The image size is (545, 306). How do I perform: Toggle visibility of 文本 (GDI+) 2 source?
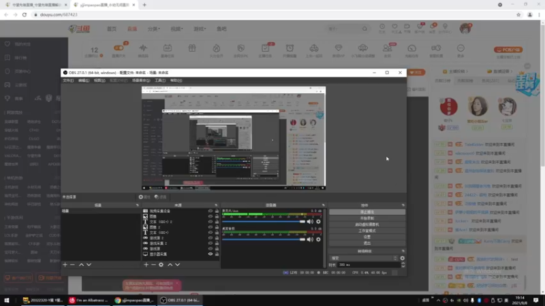point(211,222)
